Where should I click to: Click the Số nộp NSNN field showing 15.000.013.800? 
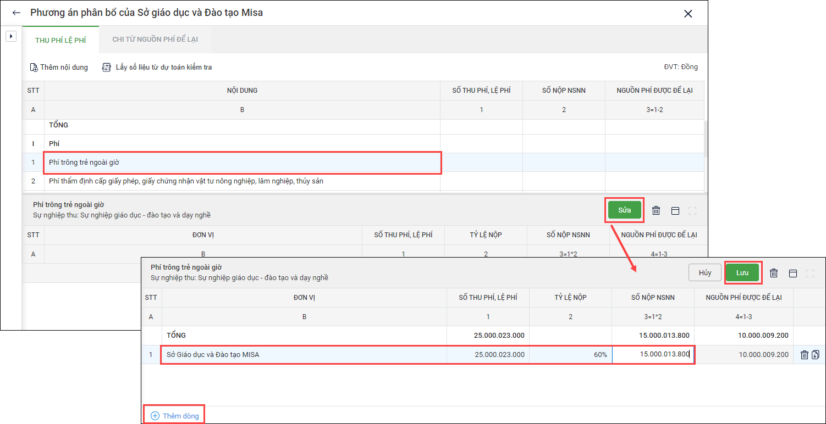click(653, 355)
